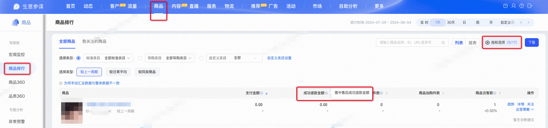Open the 更多 menu in top navigation

click(x=379, y=6)
